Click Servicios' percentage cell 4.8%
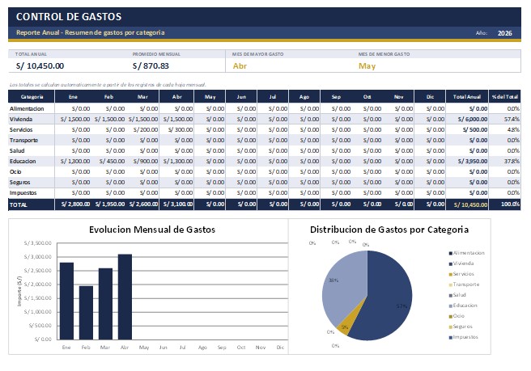 [x=513, y=129]
